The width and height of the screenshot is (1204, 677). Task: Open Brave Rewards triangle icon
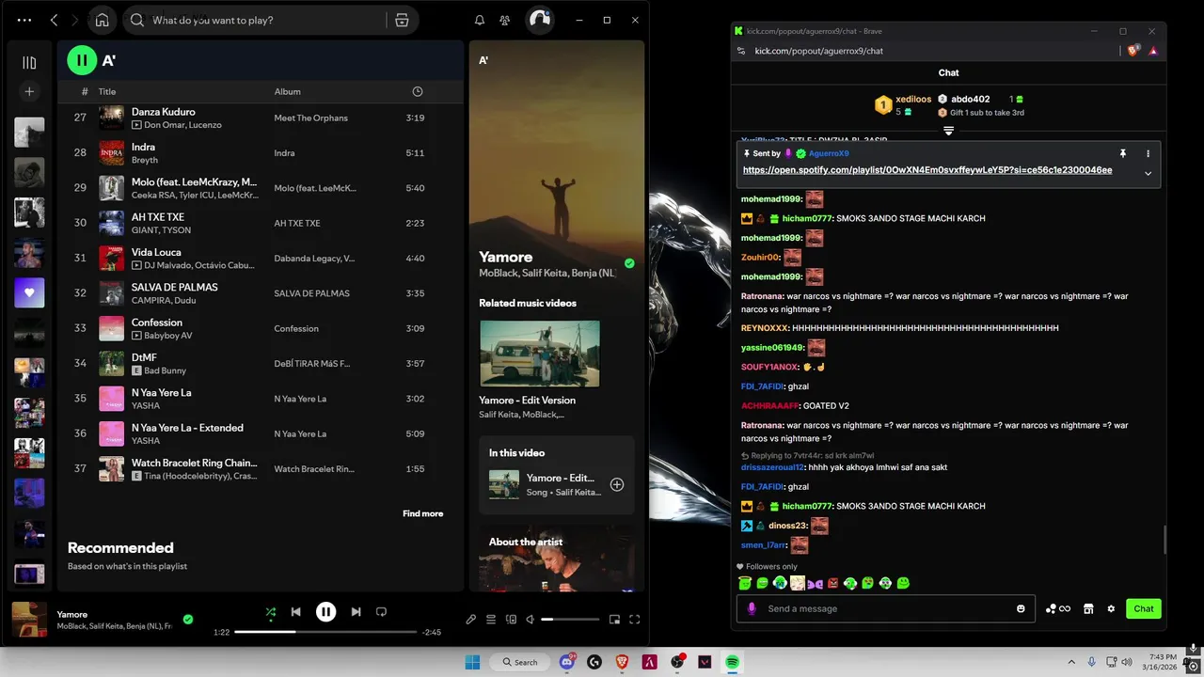(1152, 51)
